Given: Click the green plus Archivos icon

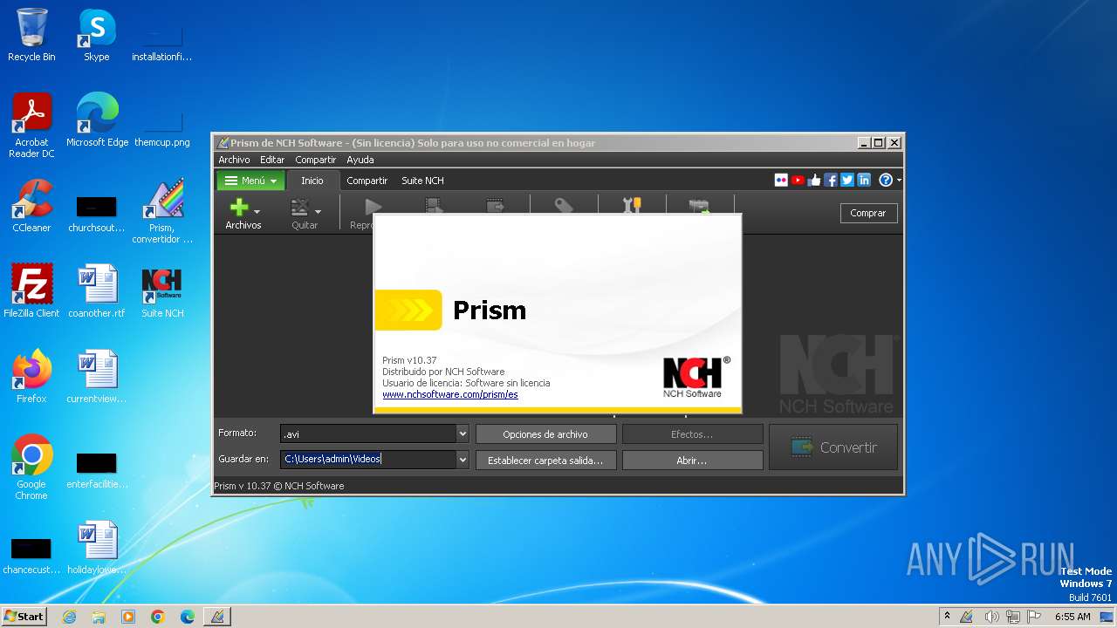Looking at the screenshot, I should pyautogui.click(x=238, y=208).
